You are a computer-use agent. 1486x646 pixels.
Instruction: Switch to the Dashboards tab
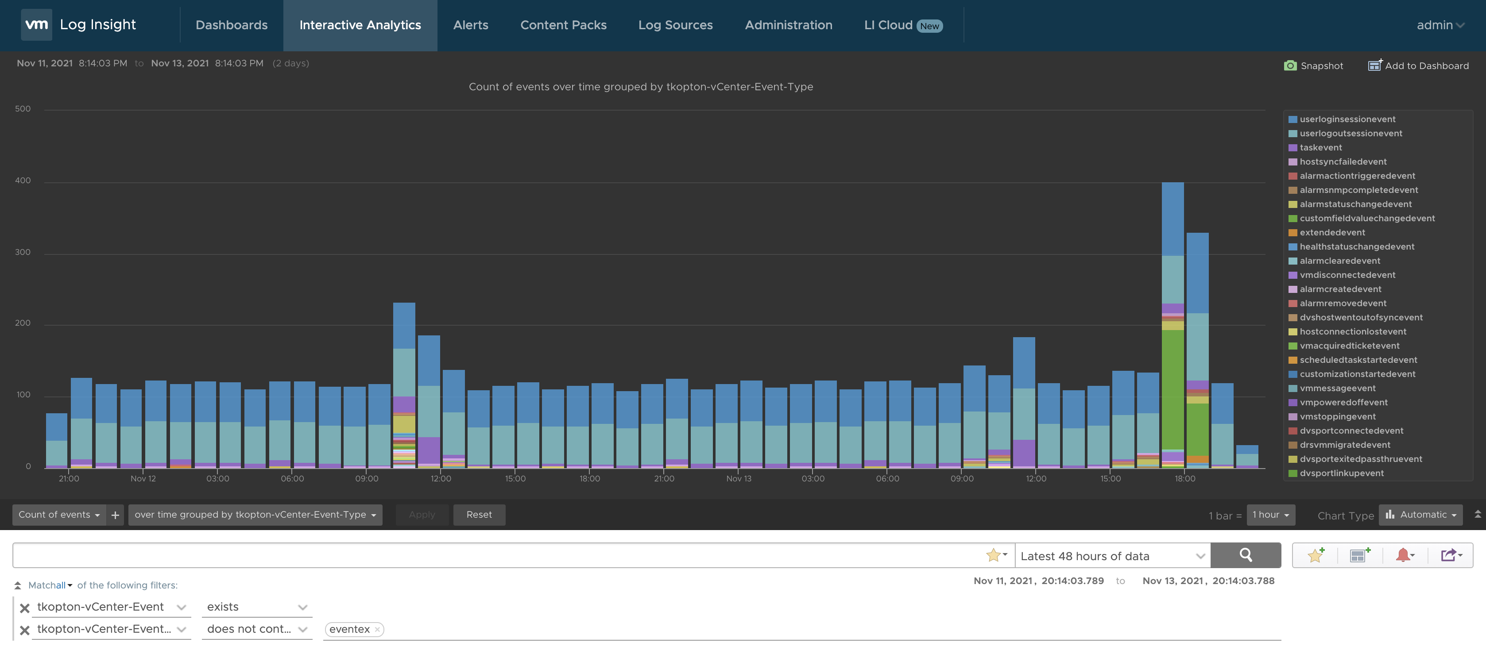pos(231,25)
